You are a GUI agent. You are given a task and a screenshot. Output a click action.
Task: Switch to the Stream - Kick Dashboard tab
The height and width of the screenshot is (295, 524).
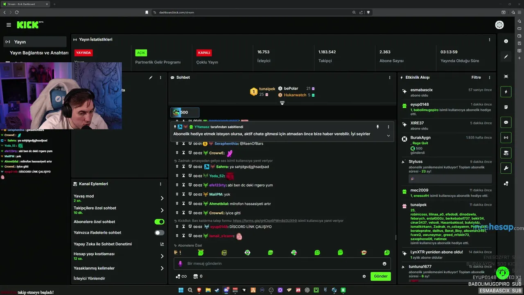(x=25, y=4)
